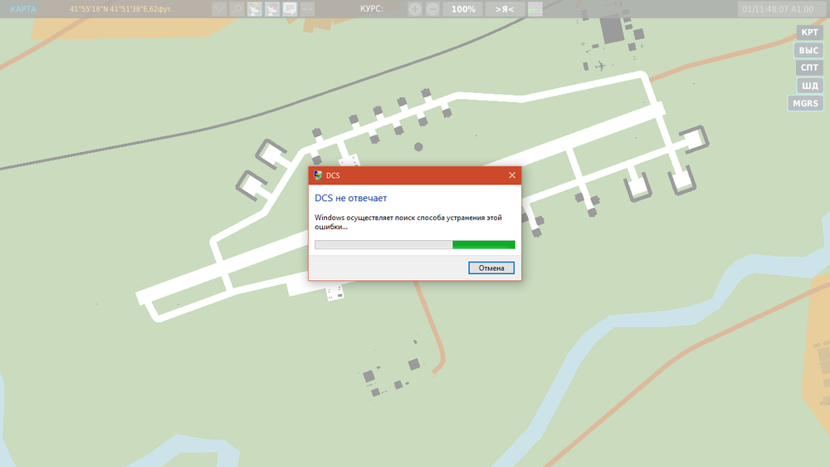Toggle the СПТ satellite mode button
The width and height of the screenshot is (830, 467).
(x=809, y=68)
